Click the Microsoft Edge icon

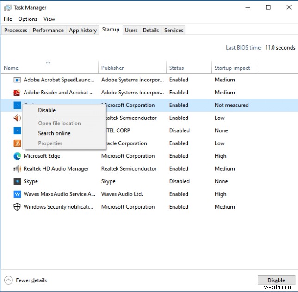[17, 156]
